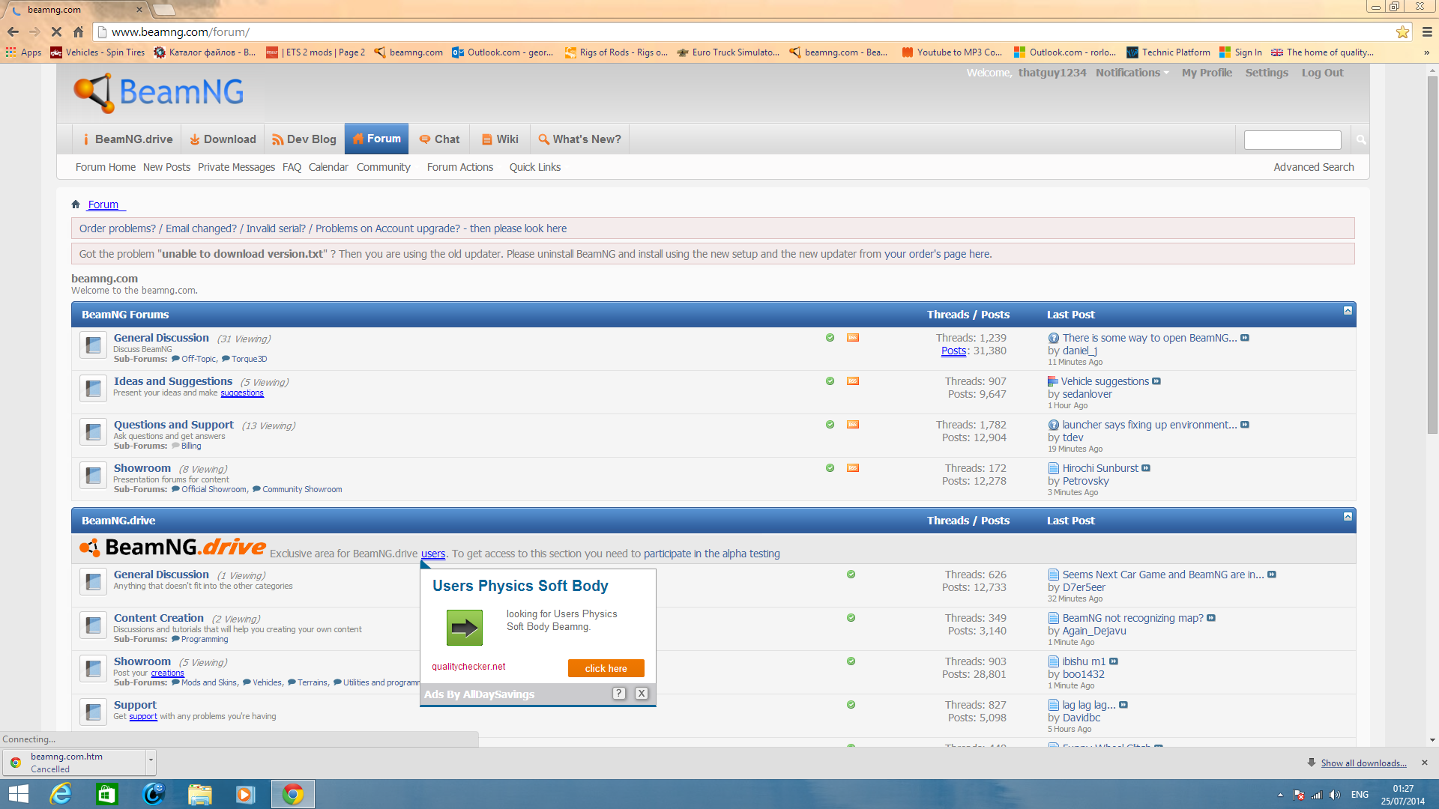Click Advanced Search link

[1314, 167]
